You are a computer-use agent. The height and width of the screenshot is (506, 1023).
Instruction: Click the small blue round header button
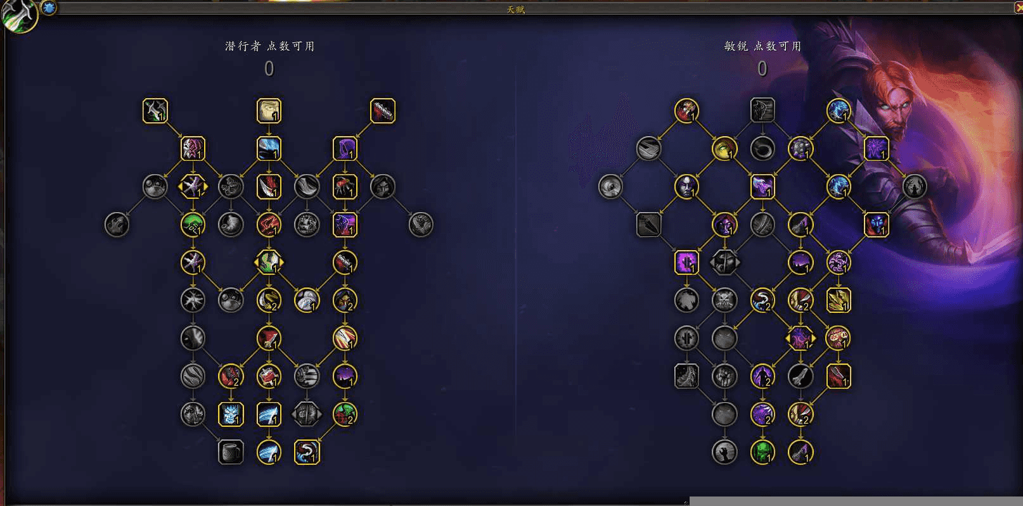click(49, 8)
